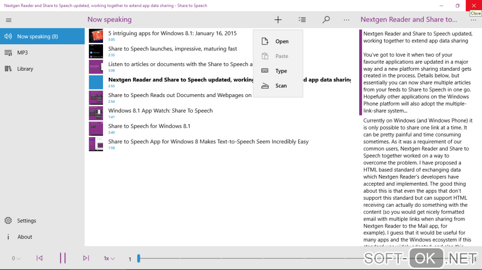The height and width of the screenshot is (270, 482).
Task: Select 'Share to Speech launches, impressive' article
Action: [172, 49]
